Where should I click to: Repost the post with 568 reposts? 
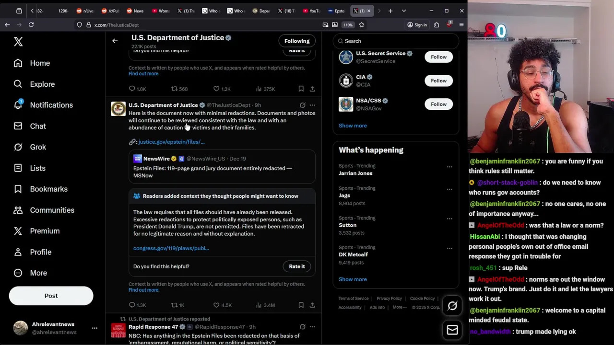click(179, 89)
